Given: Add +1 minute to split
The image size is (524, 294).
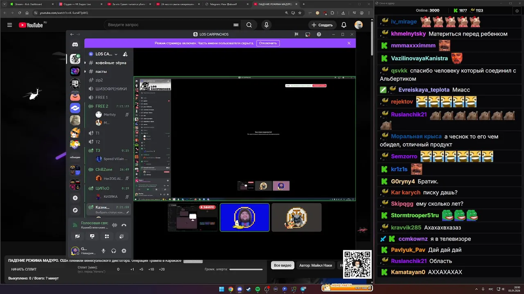Looking at the screenshot, I should pyautogui.click(x=132, y=269).
